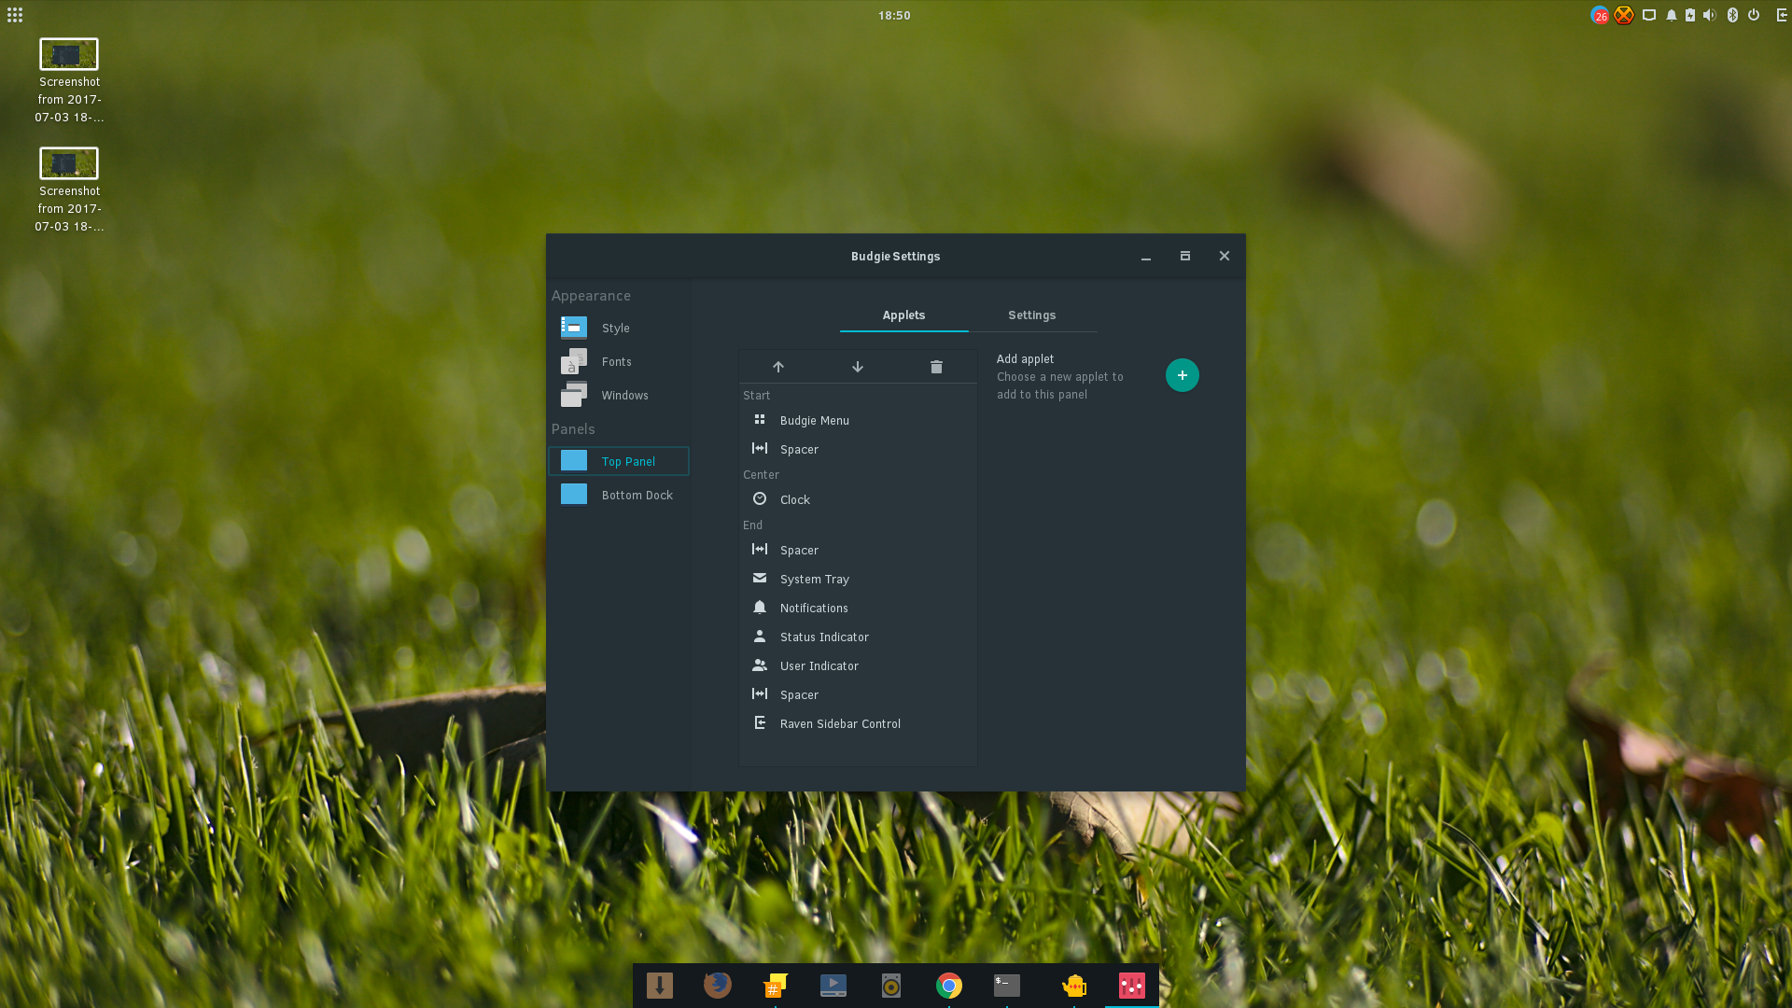1792x1008 pixels.
Task: Click the battery charging indicator
Action: coord(1690,15)
